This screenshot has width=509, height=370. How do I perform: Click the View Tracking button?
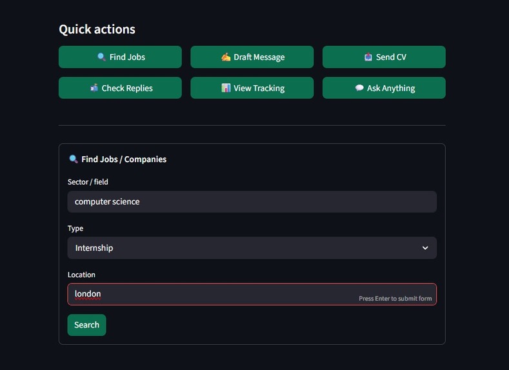[x=252, y=88]
